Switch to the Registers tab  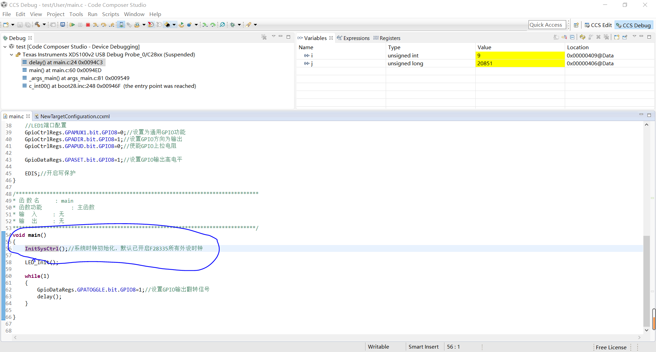point(389,38)
